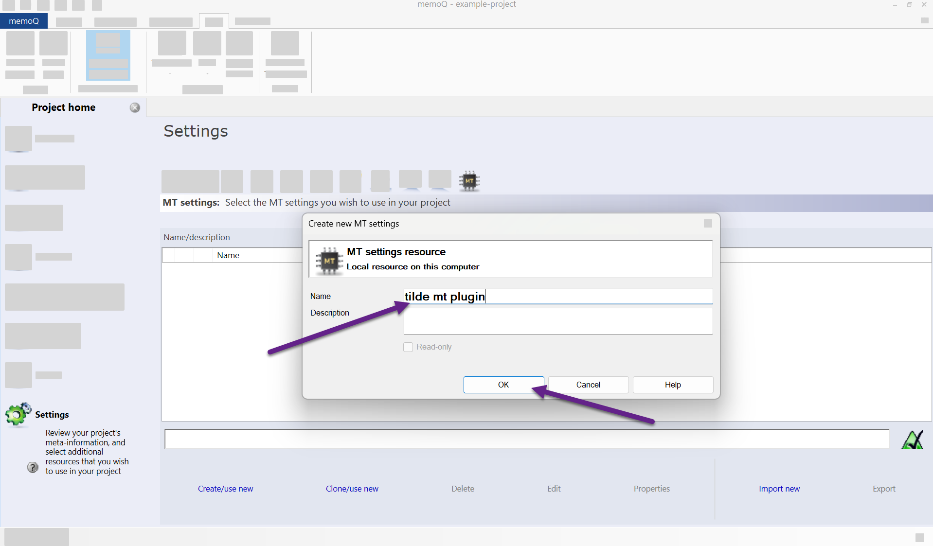Click the help question mark icon in the sidebar
This screenshot has height=546, width=933.
[33, 467]
